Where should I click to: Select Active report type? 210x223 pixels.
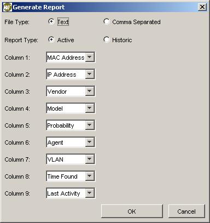point(51,39)
